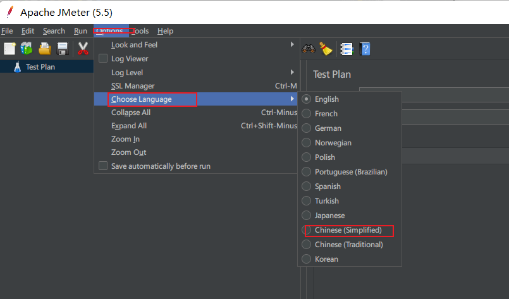Click the Save floppy disk icon
This screenshot has height=299, width=509.
tap(63, 49)
